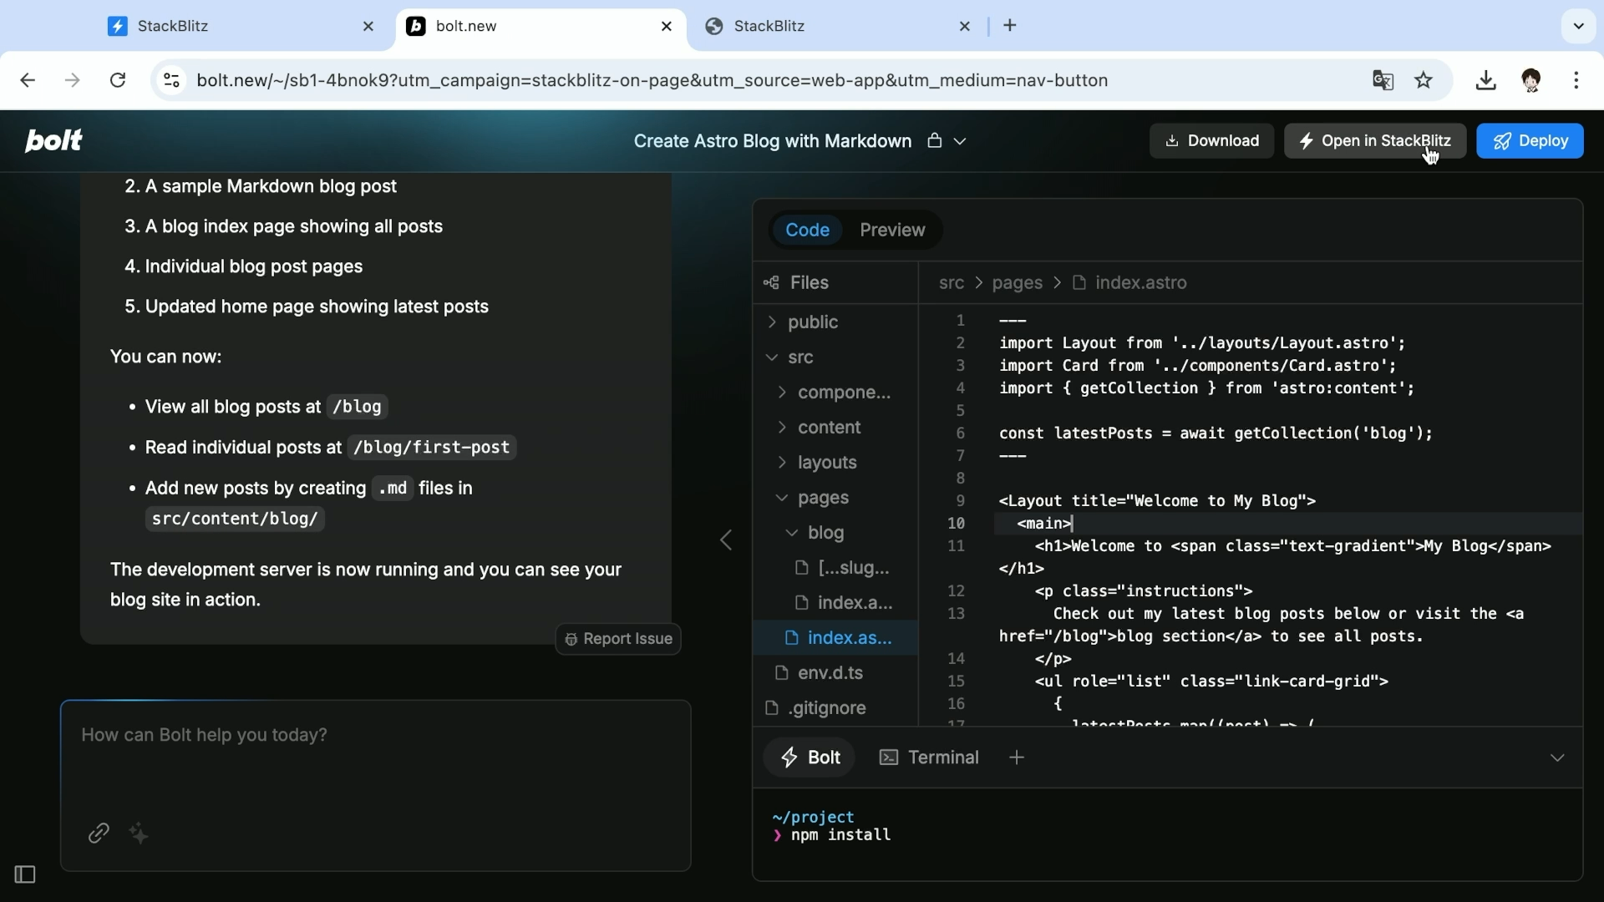1604x902 pixels.
Task: Click the link attachment icon in chat box
Action: [99, 833]
